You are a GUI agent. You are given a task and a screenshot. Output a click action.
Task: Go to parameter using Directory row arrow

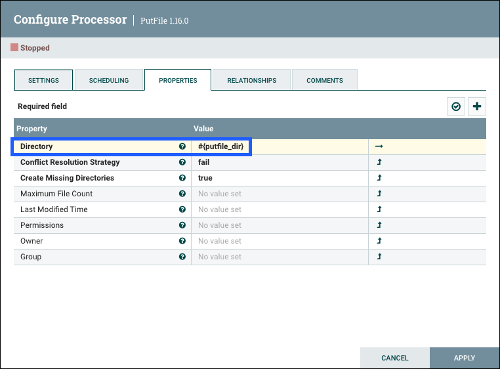coord(379,146)
